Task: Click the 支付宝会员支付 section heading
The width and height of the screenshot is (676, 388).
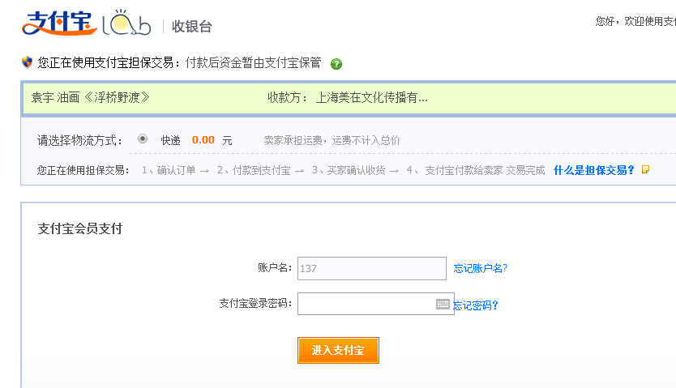Action: point(80,228)
